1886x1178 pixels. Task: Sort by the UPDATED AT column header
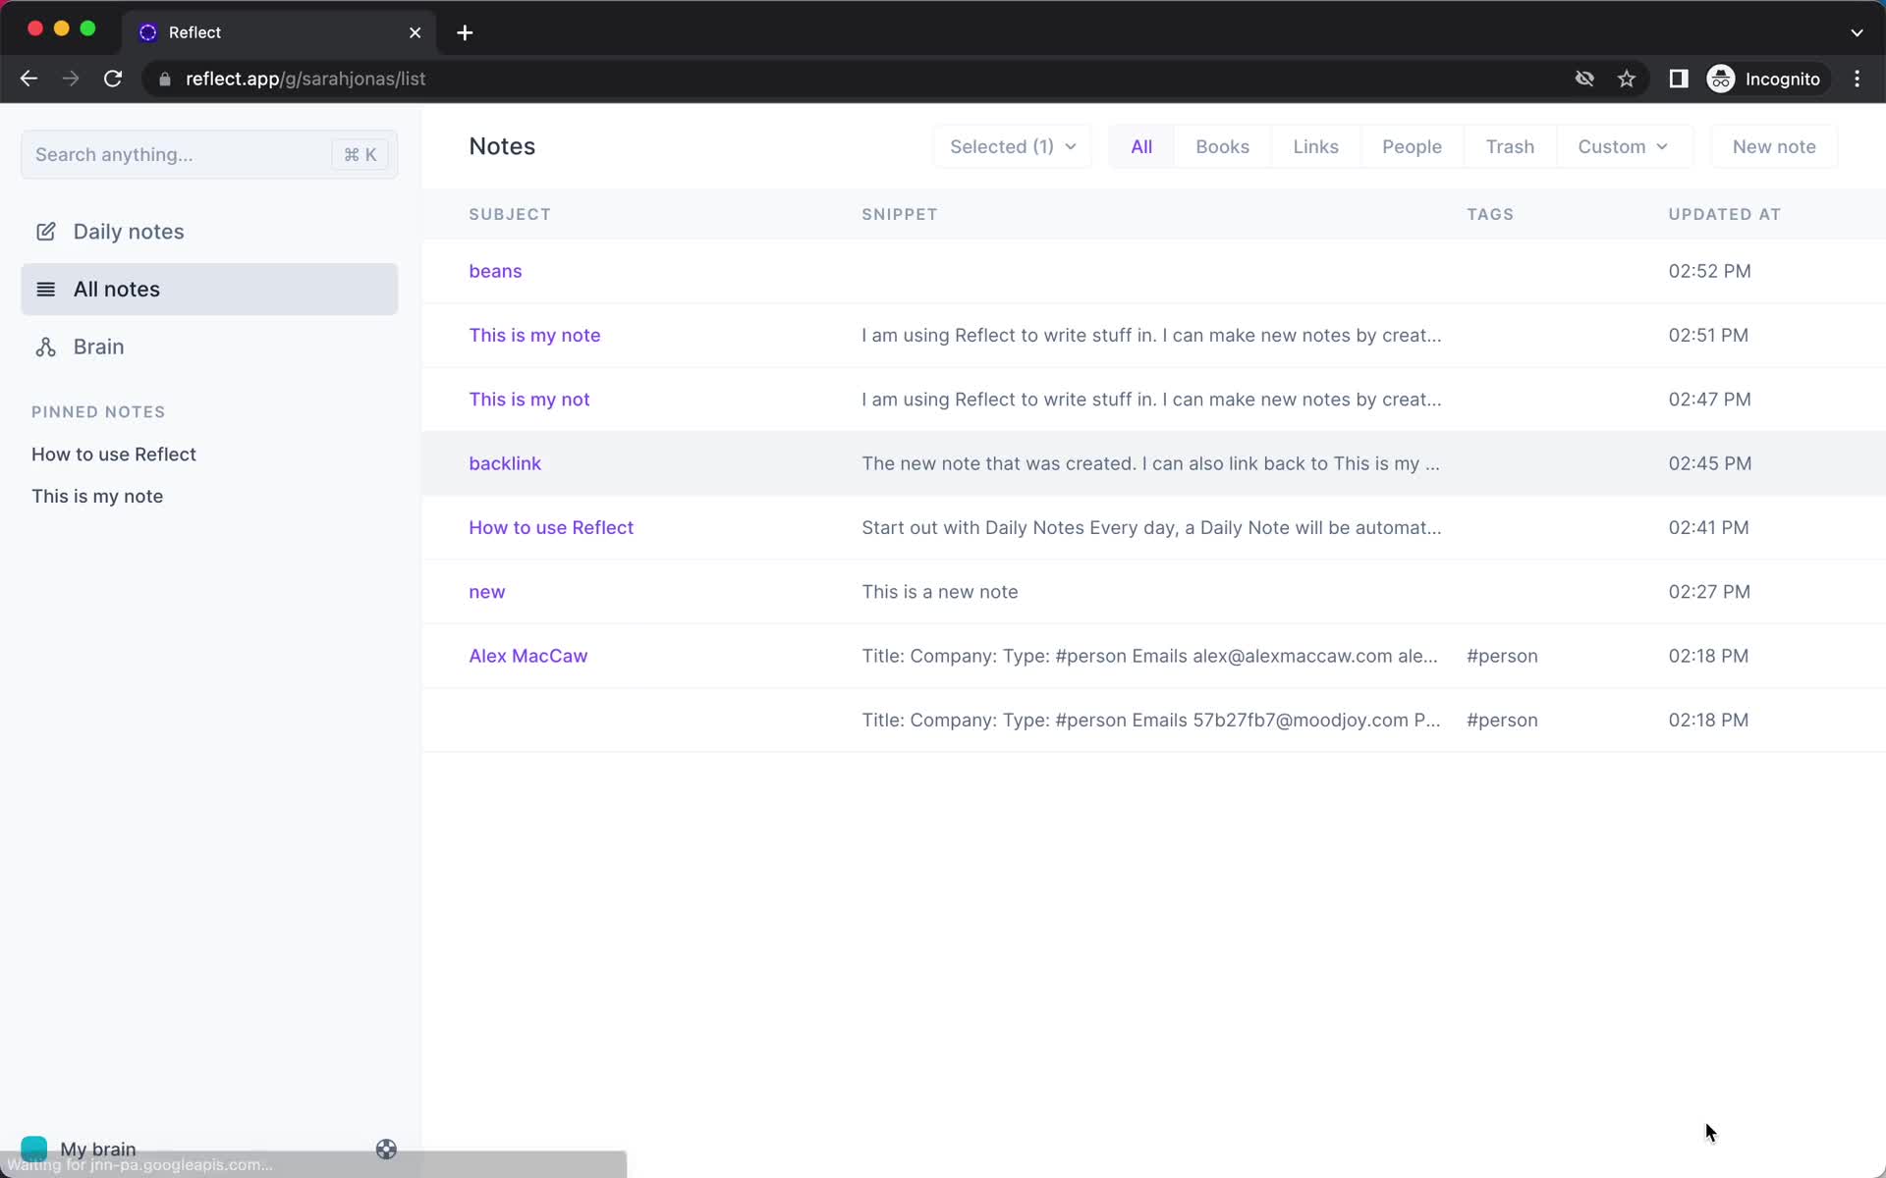point(1724,214)
